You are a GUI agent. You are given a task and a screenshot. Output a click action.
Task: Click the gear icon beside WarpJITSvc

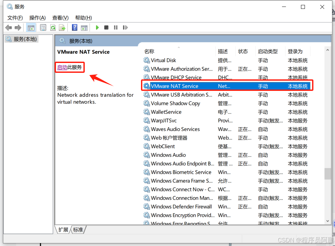pyautogui.click(x=147, y=120)
